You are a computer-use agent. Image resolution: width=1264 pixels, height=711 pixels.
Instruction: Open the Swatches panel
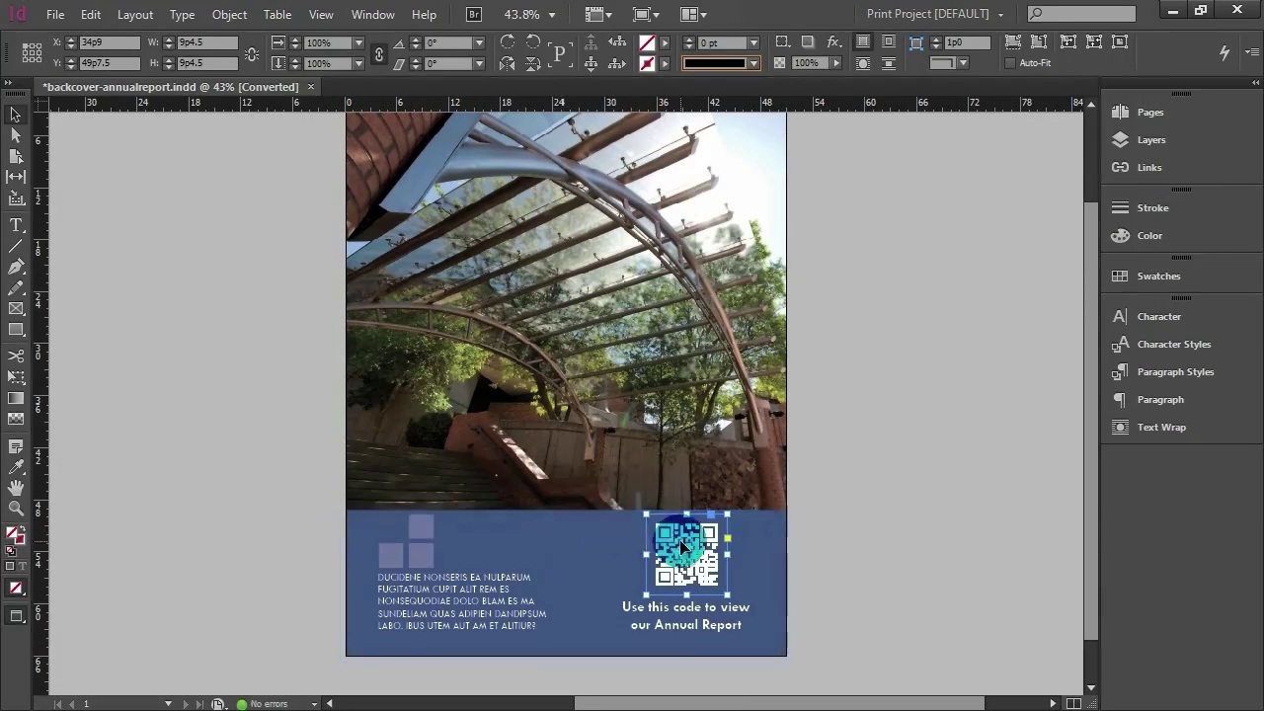click(x=1158, y=276)
